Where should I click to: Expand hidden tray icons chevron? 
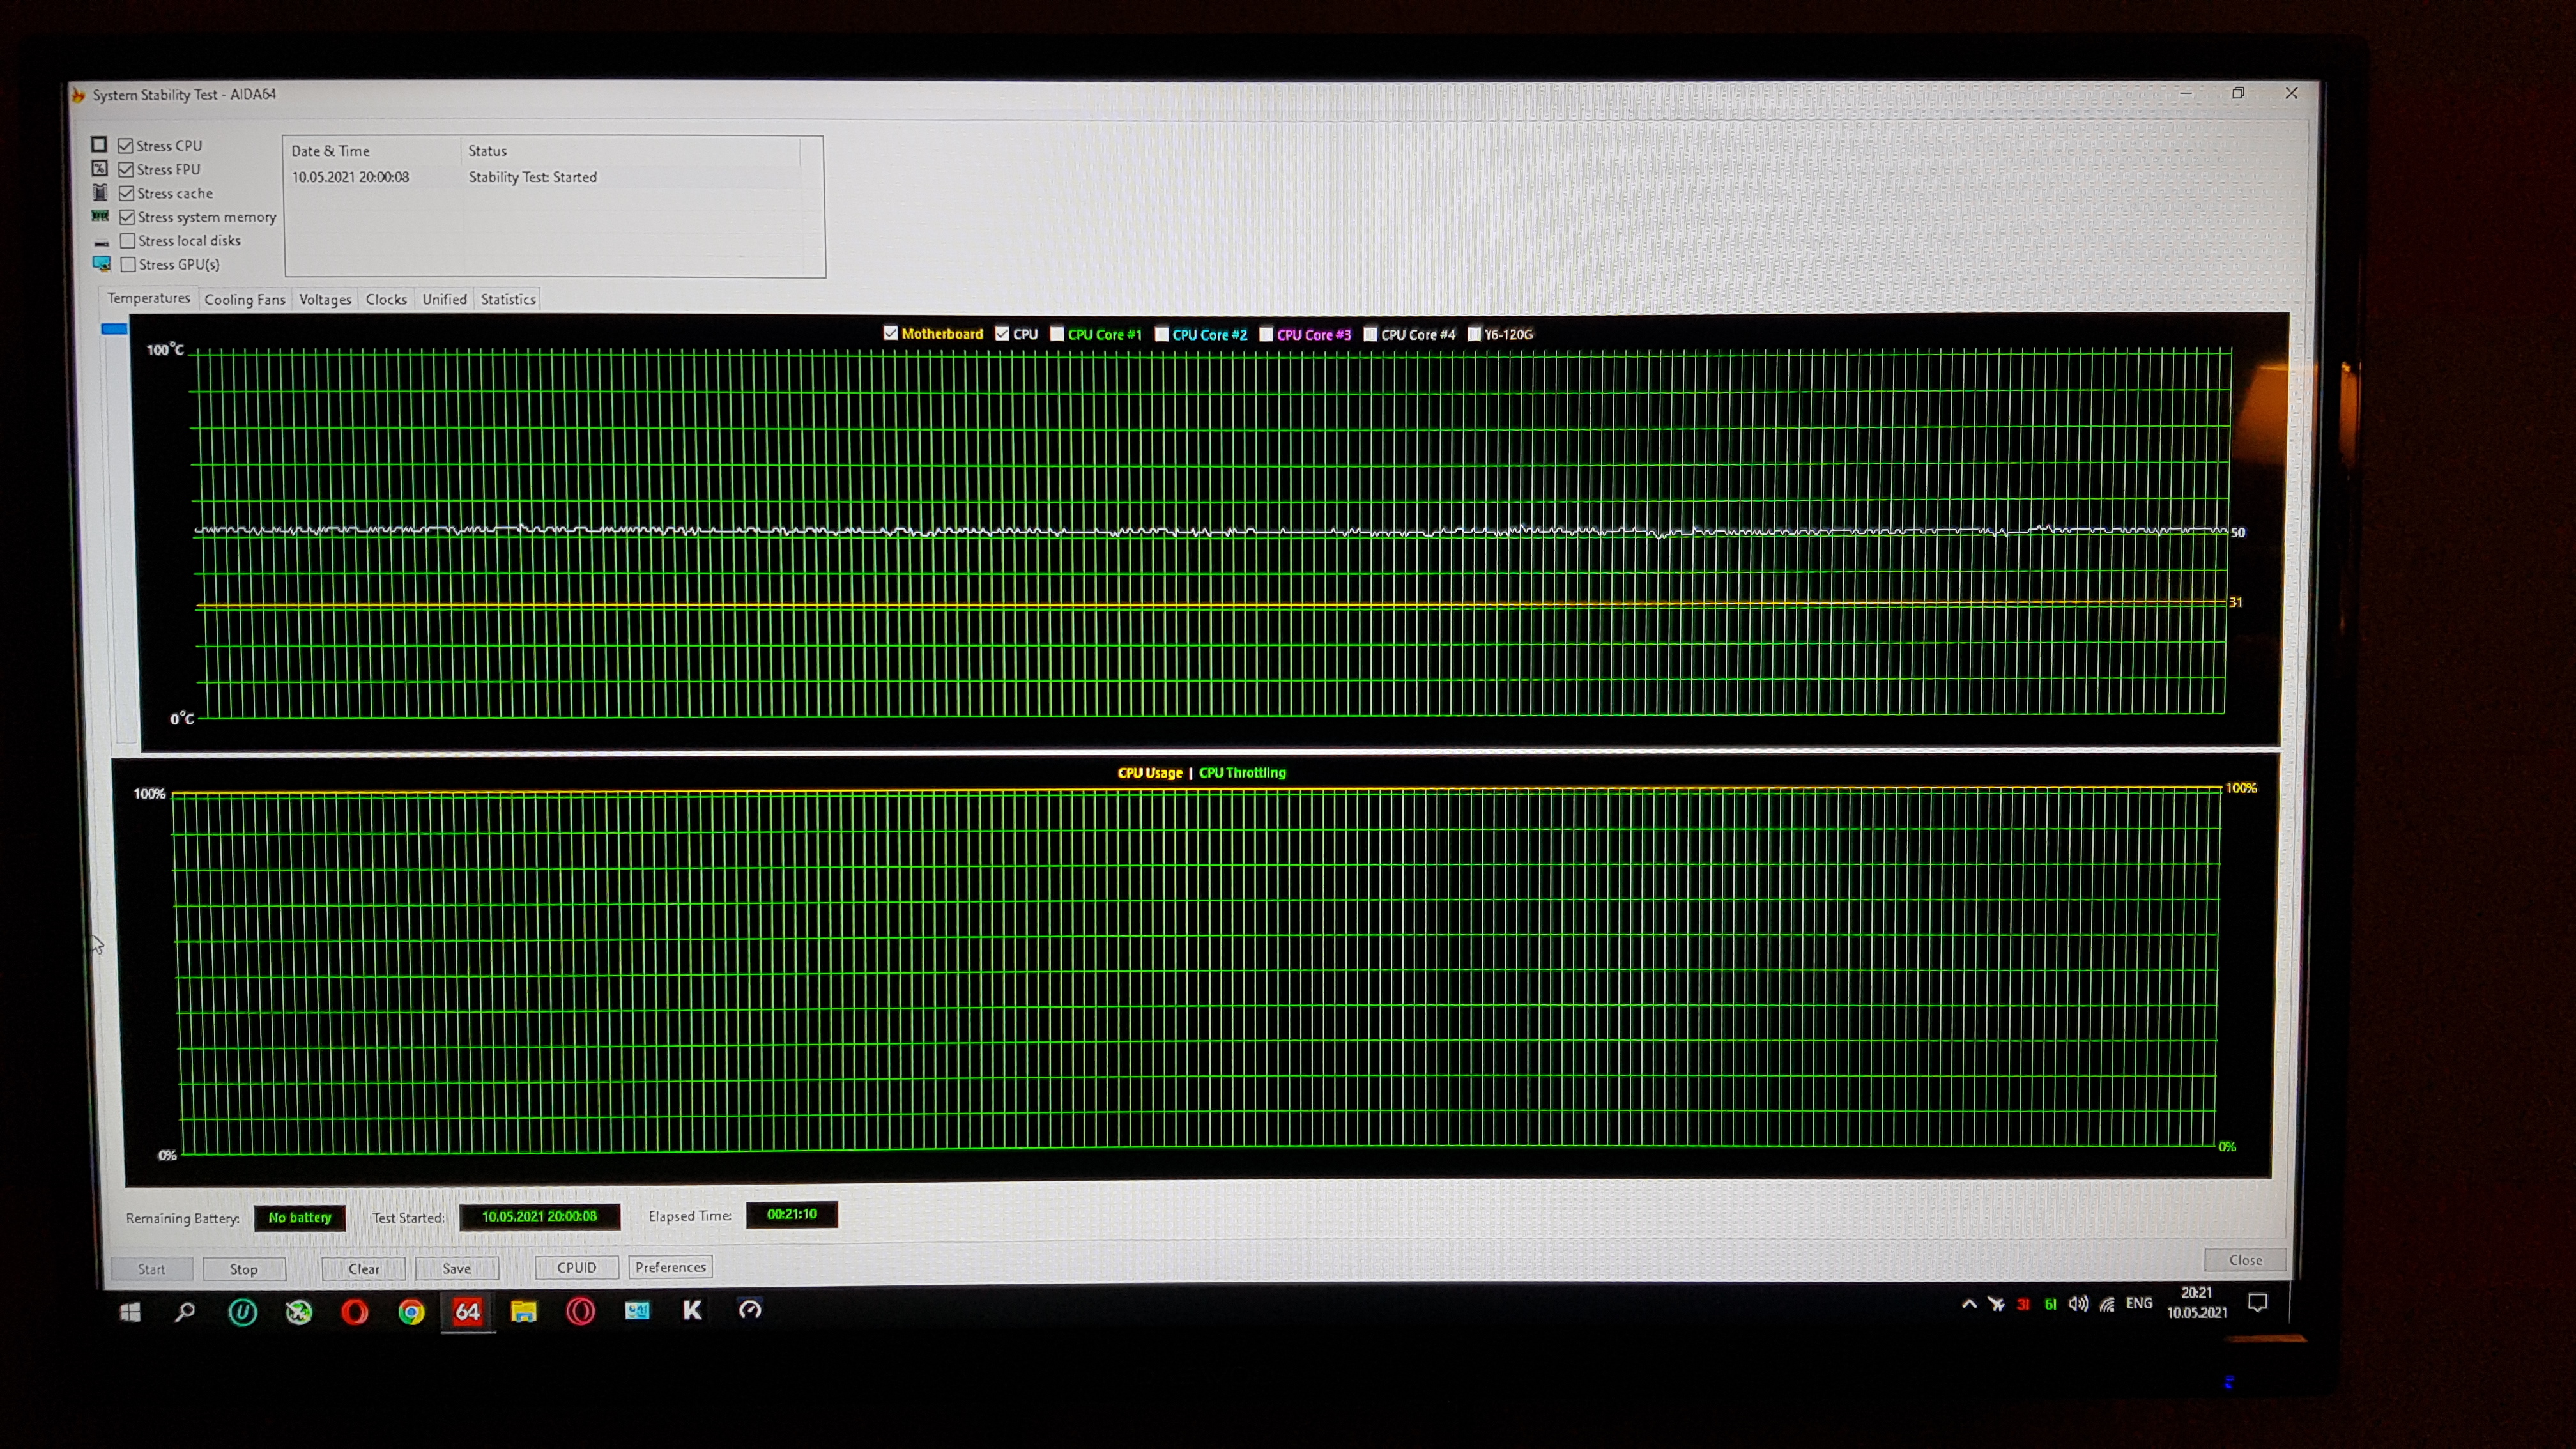pyautogui.click(x=1969, y=1303)
